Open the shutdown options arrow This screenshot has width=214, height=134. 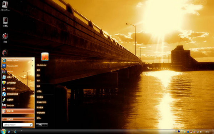click(46, 125)
